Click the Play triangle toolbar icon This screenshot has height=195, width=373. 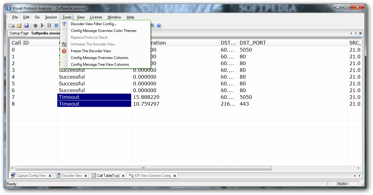[x=43, y=25]
